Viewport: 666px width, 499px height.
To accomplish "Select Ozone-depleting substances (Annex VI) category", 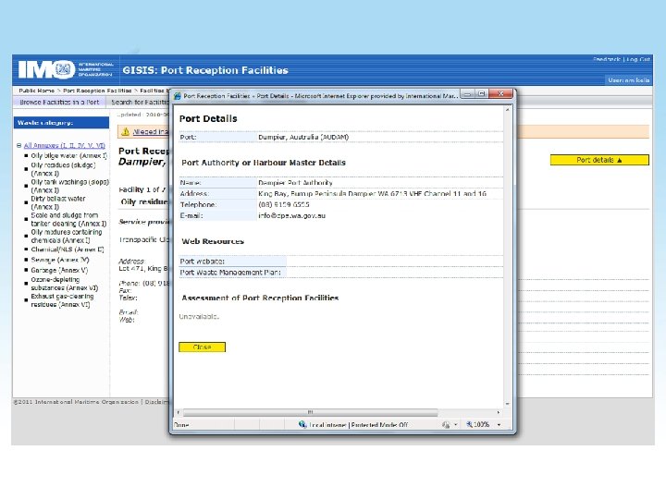I will point(64,284).
